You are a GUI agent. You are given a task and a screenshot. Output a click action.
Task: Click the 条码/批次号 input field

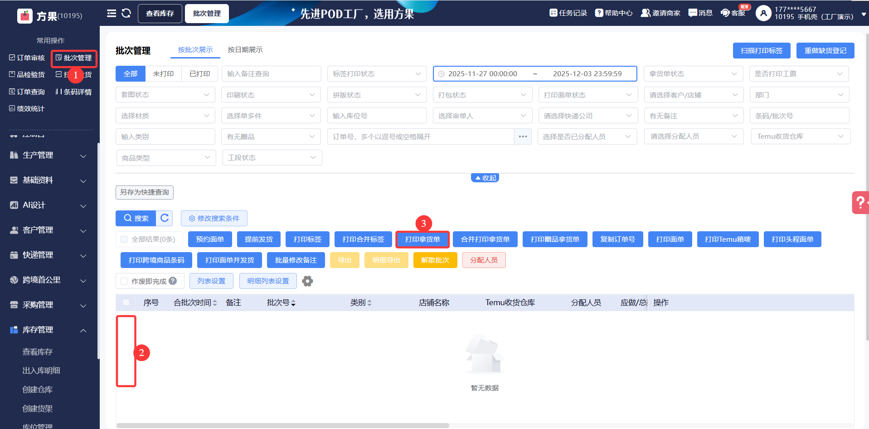pos(799,116)
